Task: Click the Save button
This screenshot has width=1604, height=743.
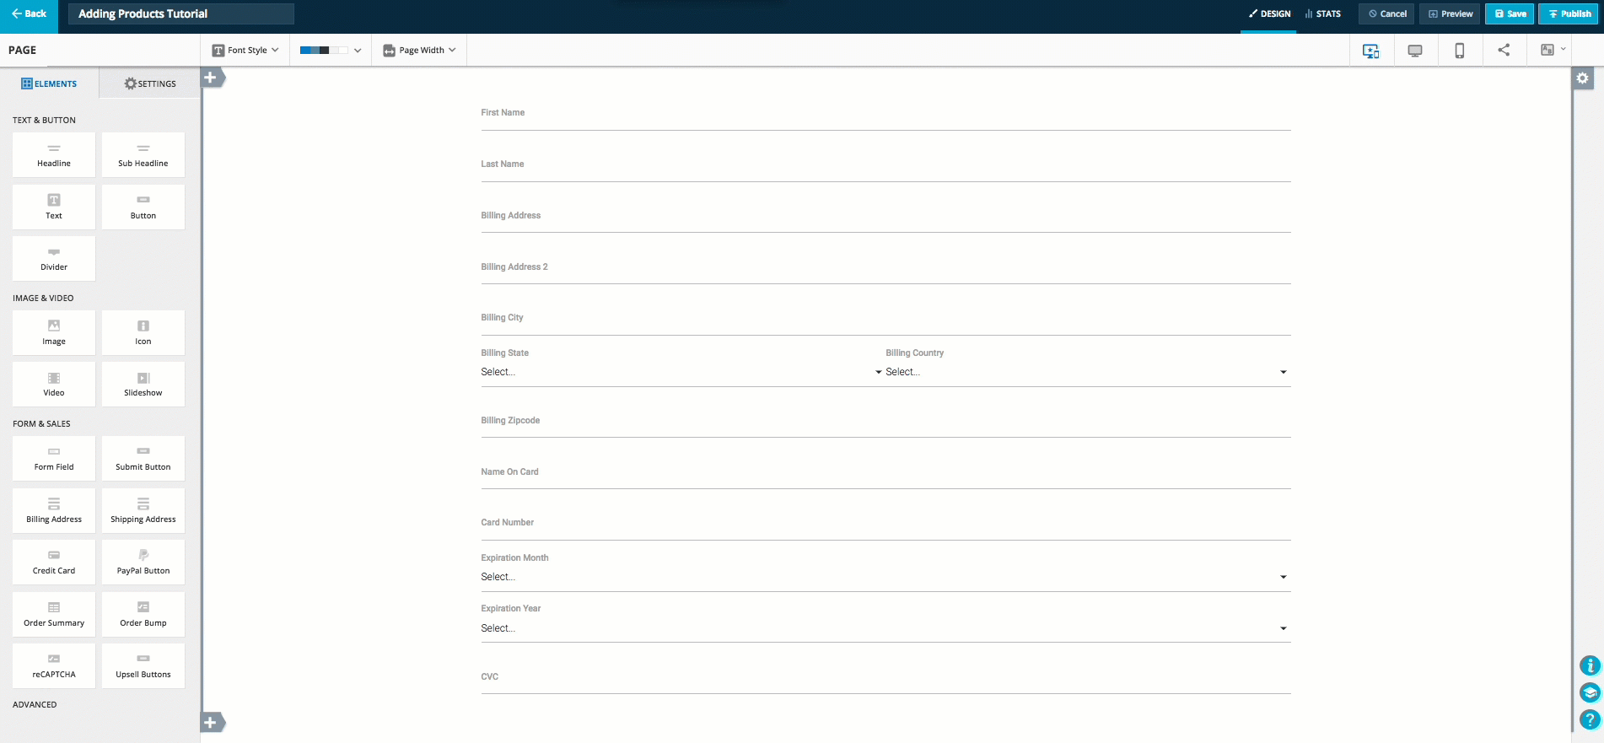Action: click(x=1510, y=14)
